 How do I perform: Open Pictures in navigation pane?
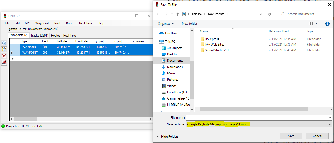click(x=170, y=80)
